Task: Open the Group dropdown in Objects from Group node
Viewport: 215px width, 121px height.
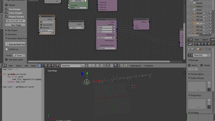Action: tap(76, 28)
